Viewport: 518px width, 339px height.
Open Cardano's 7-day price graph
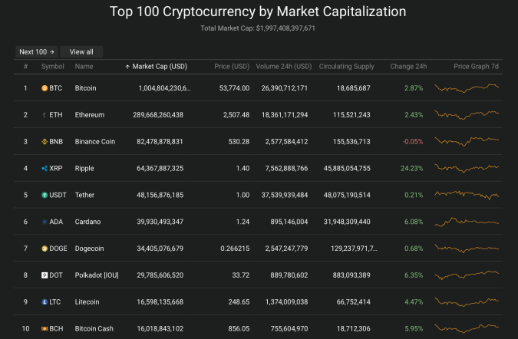(x=467, y=222)
